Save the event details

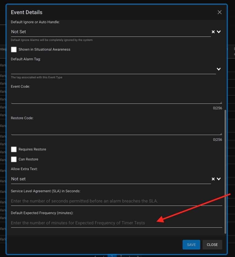191,245
